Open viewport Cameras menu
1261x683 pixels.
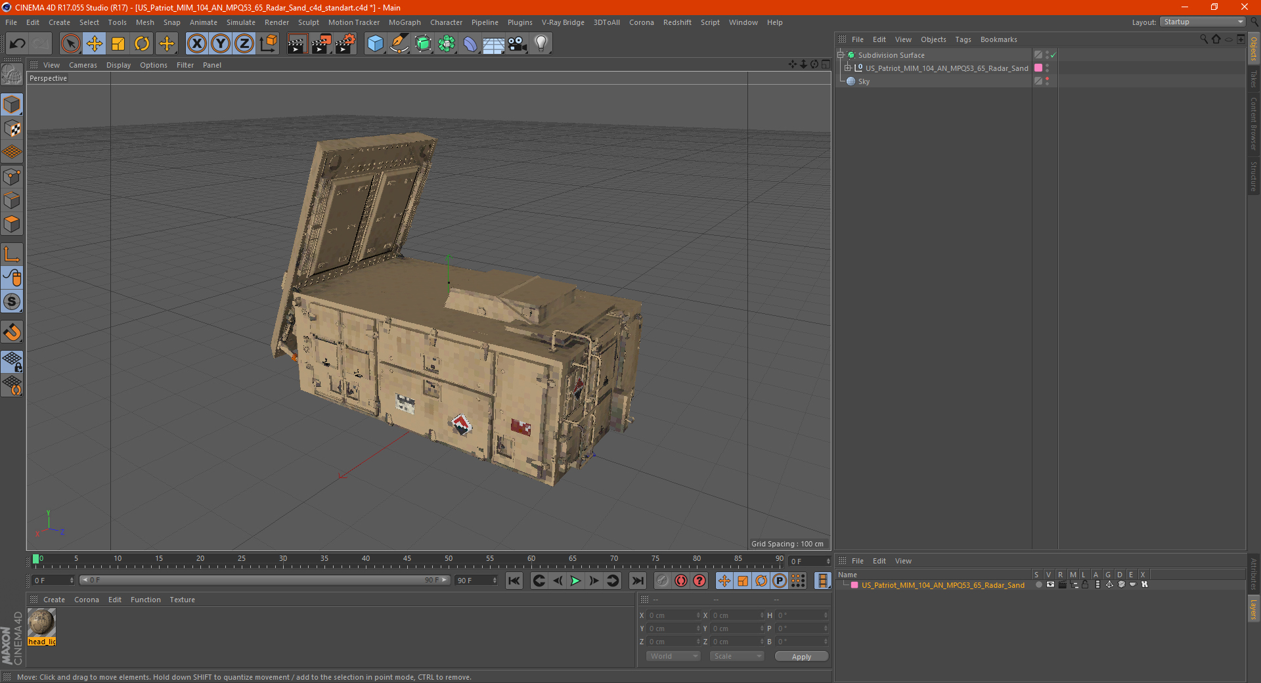83,65
